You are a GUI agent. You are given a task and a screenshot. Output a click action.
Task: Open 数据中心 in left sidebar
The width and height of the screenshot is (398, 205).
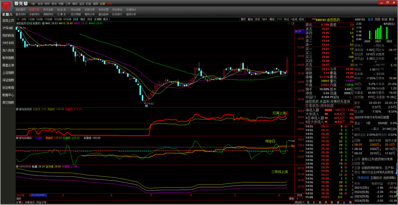[x=8, y=95]
